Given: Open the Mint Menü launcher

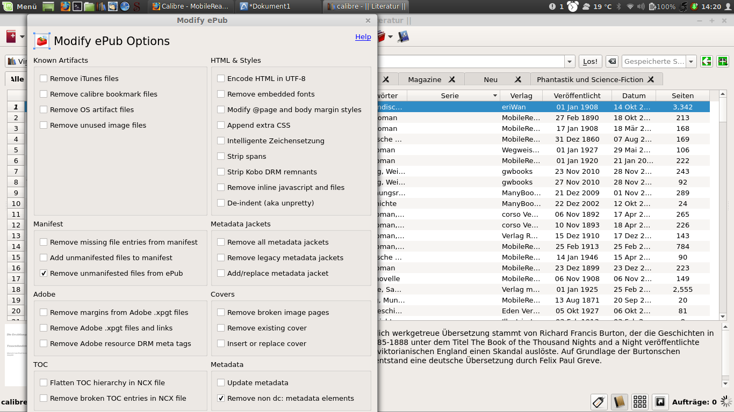Looking at the screenshot, I should point(20,6).
